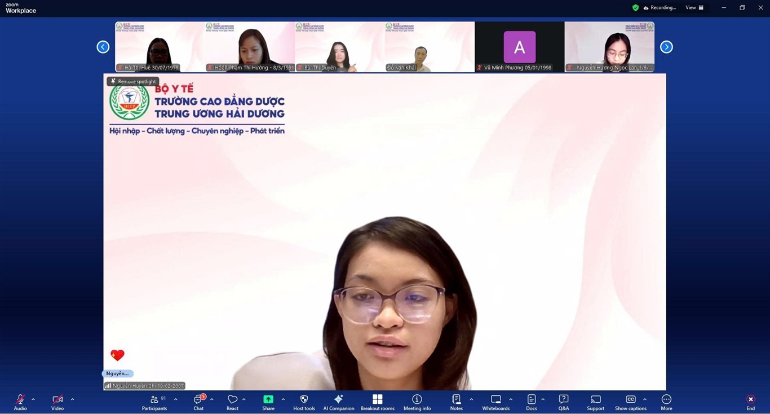Screen dimensions: 770x414
Task: Open the More menu in toolbar
Action: pos(666,400)
